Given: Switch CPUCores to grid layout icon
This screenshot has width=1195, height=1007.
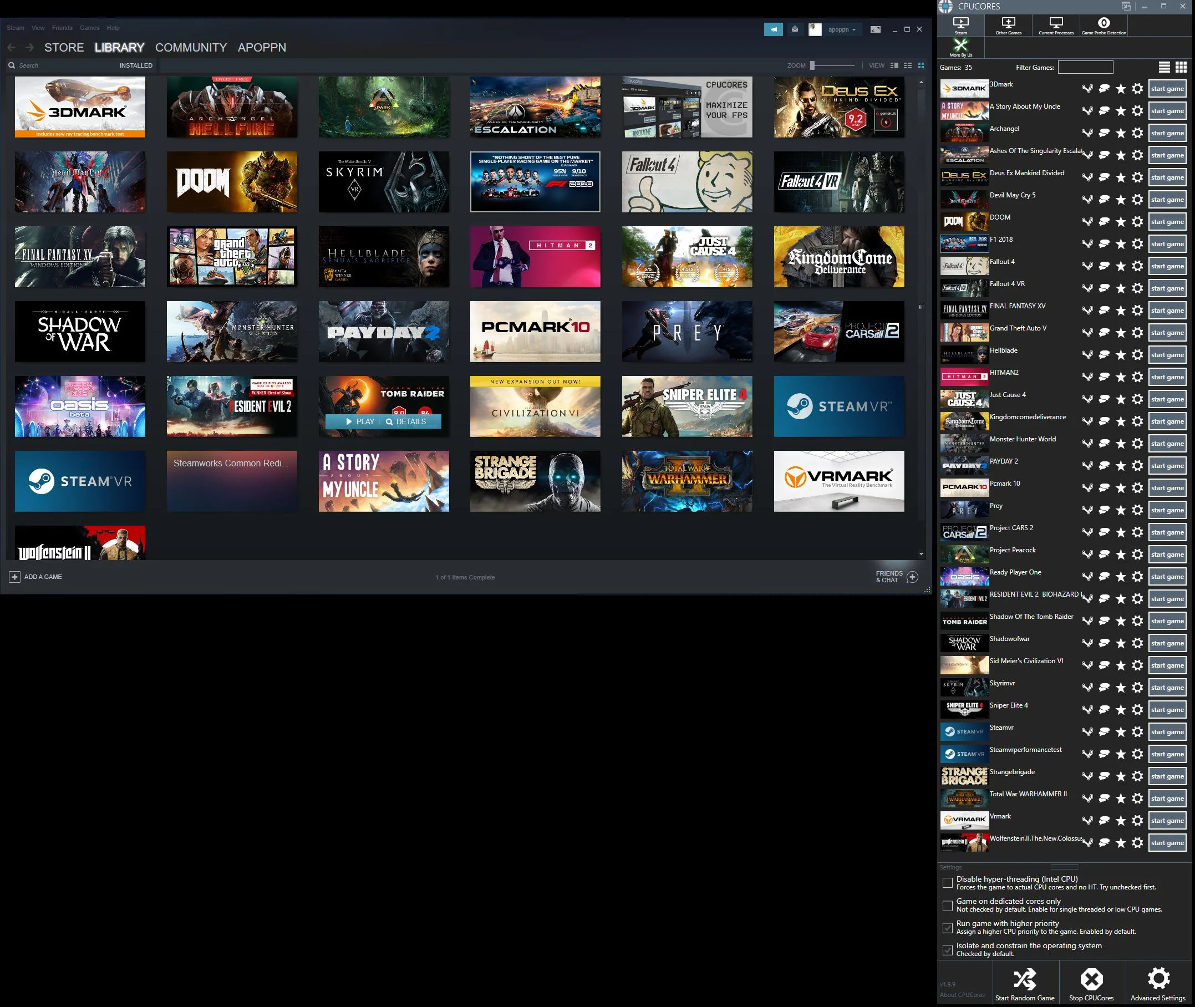Looking at the screenshot, I should pos(1181,67).
